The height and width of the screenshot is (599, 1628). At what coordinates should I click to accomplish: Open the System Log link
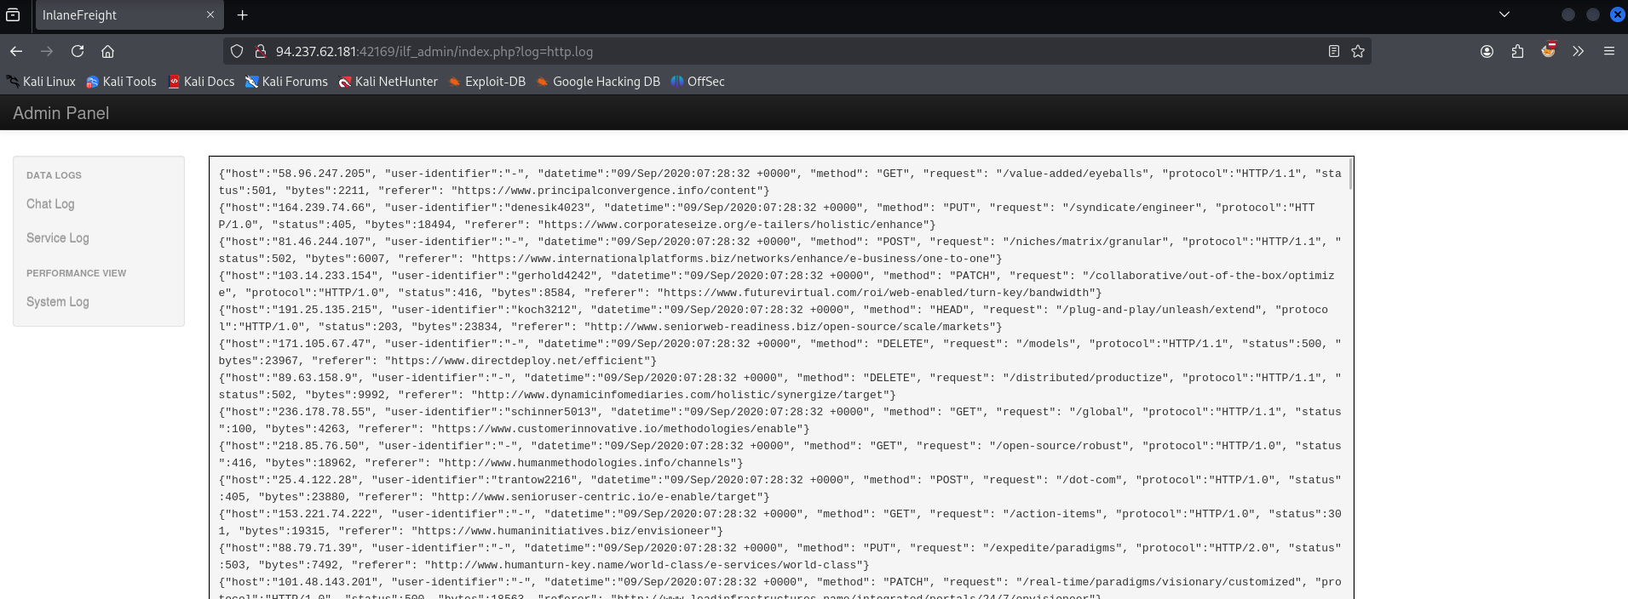pyautogui.click(x=57, y=302)
